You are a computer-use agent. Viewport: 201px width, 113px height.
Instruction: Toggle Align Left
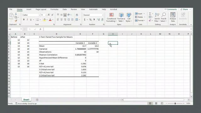[x=58, y=19]
